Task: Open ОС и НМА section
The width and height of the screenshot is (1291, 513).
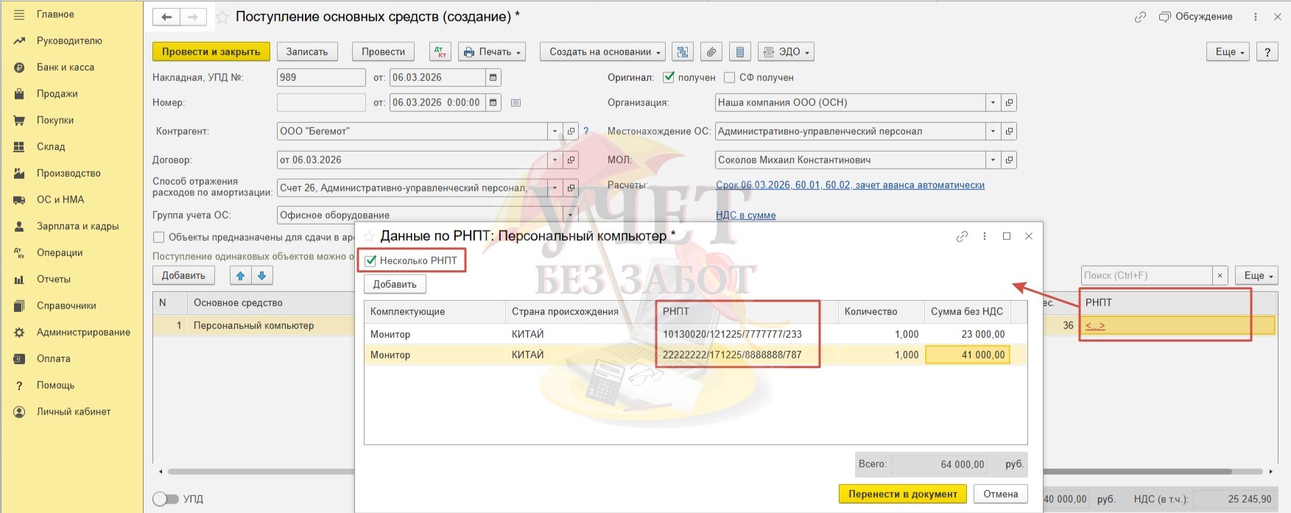Action: tap(60, 199)
